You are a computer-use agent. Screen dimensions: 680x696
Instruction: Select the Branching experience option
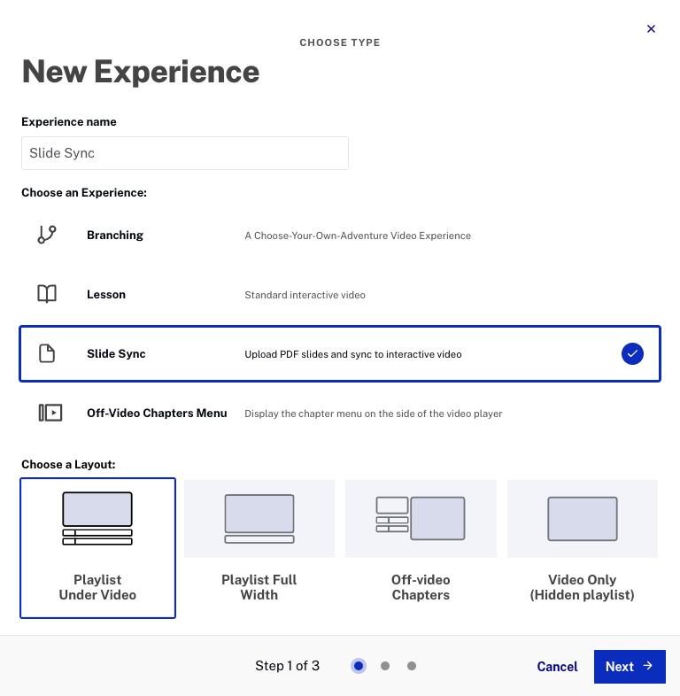pos(115,236)
